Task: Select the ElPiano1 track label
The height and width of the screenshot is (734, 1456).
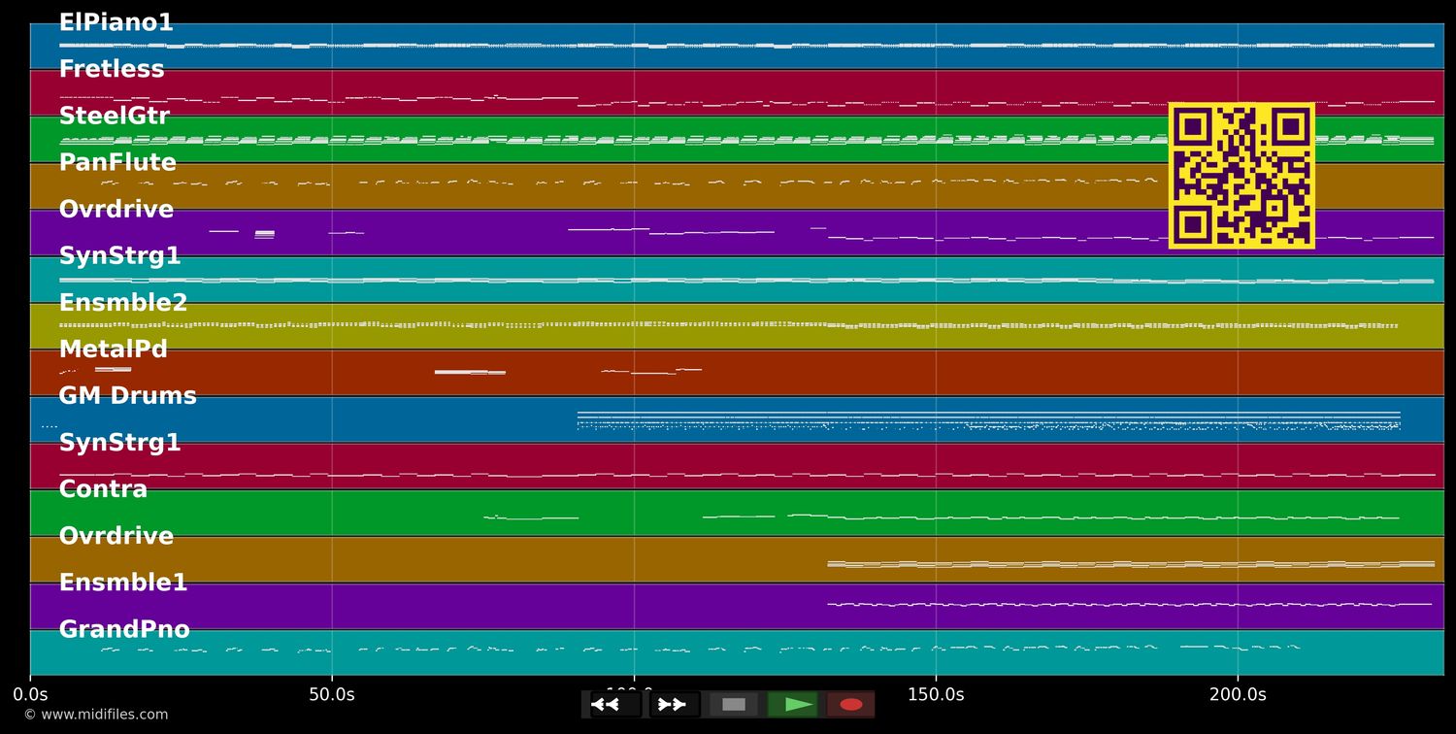Action: tap(116, 22)
